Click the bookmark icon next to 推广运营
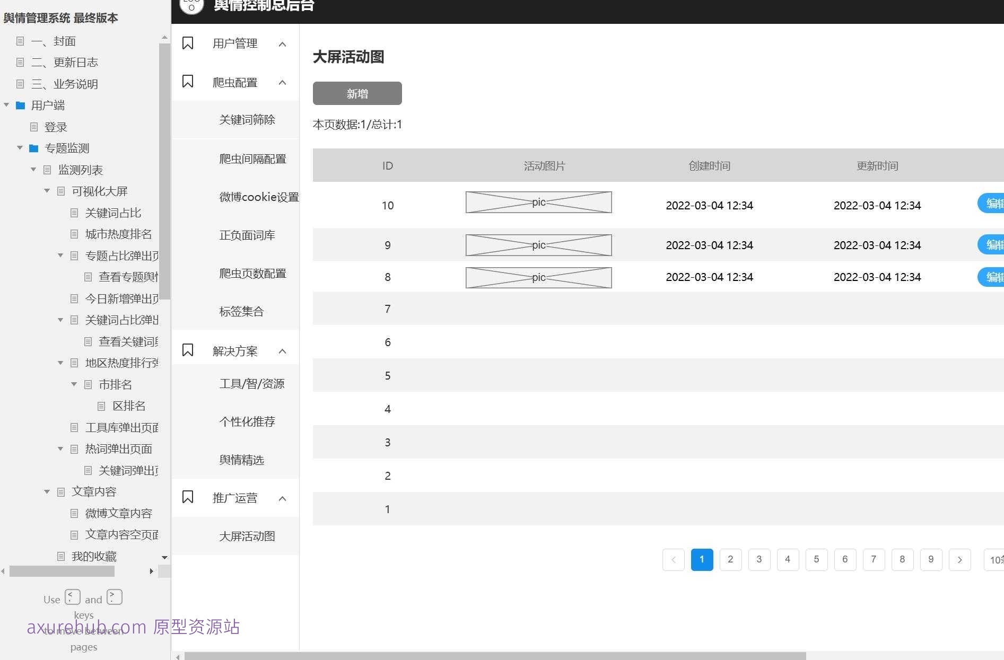Screen dimensions: 1004x660 click(187, 497)
